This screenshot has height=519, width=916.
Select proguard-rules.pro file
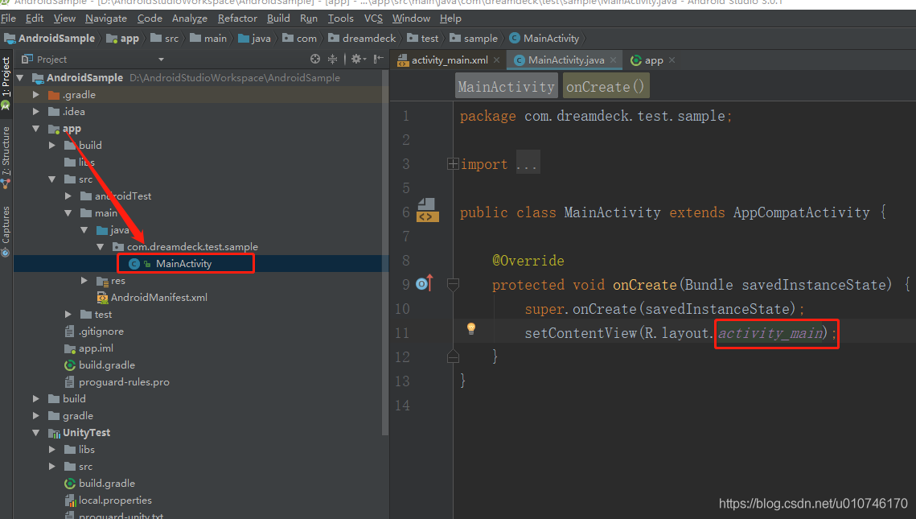point(124,382)
